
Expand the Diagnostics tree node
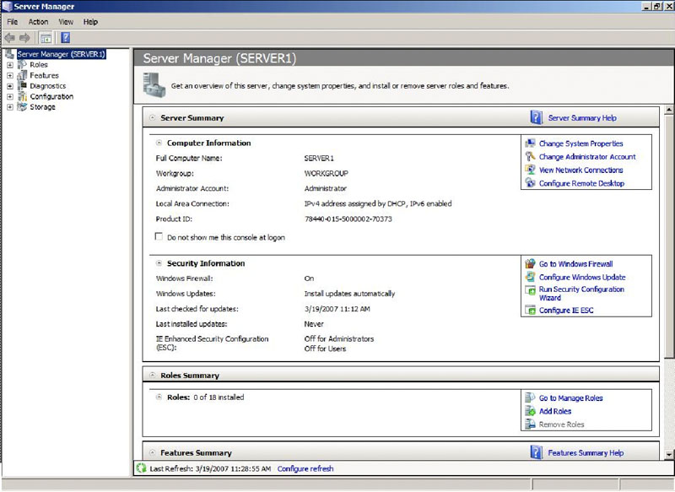[x=9, y=86]
